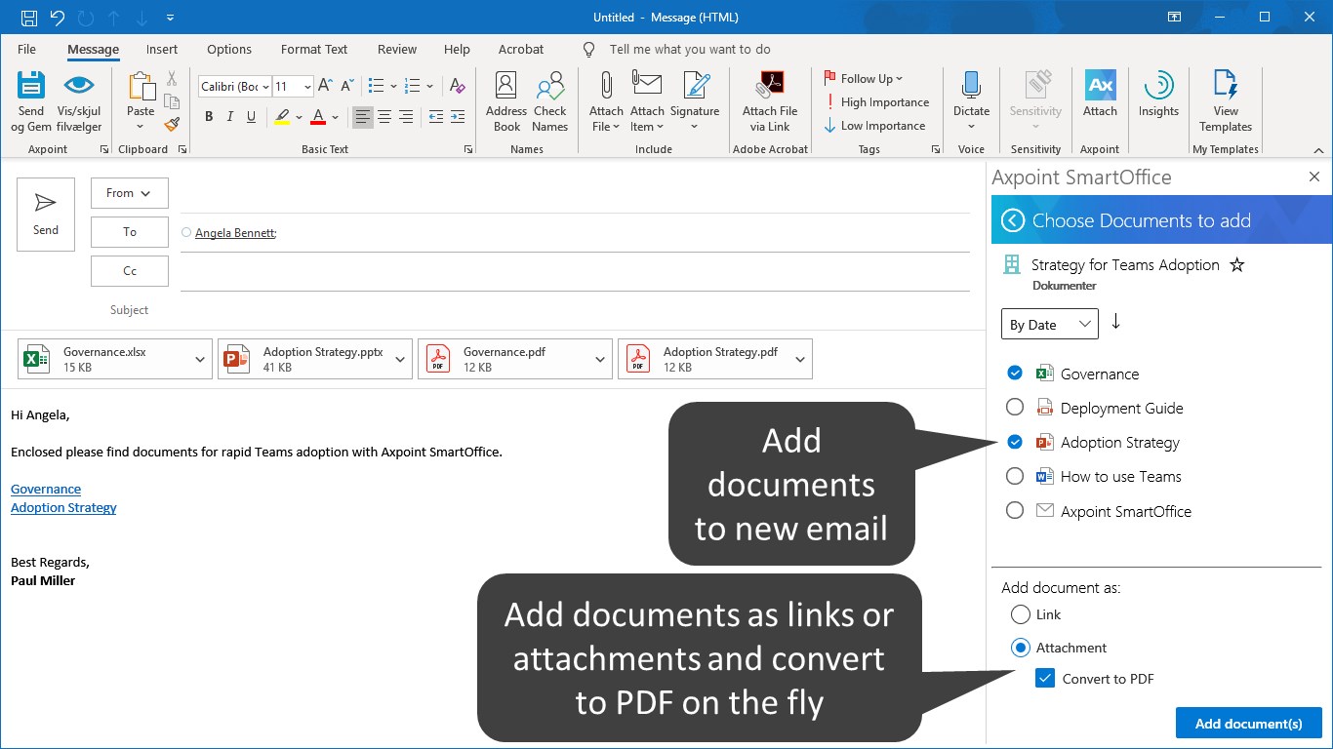Image resolution: width=1333 pixels, height=749 pixels.
Task: Select the Axpoint SmartOffice item checkbox
Action: 1015,510
